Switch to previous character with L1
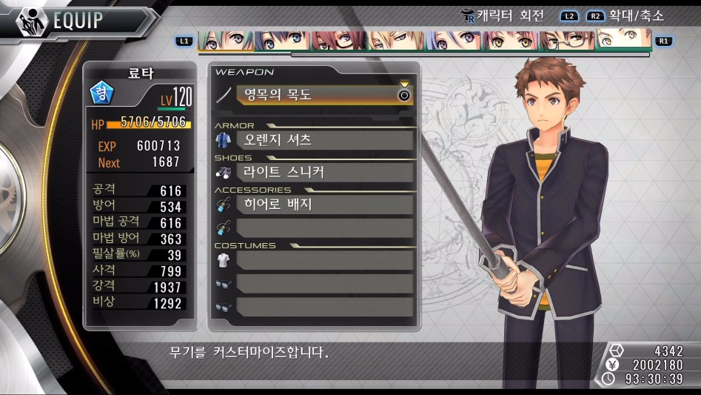Image resolution: width=701 pixels, height=395 pixels. point(184,42)
